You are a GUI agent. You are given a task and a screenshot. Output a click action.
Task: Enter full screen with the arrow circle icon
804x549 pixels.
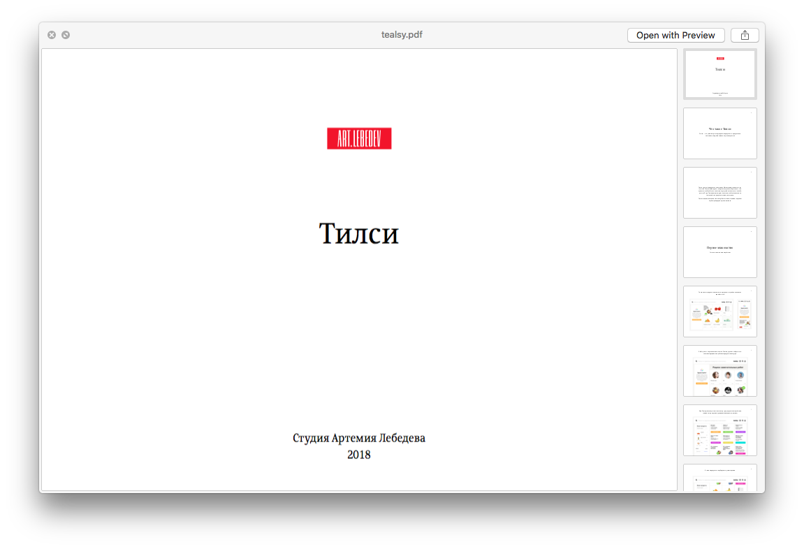[66, 35]
